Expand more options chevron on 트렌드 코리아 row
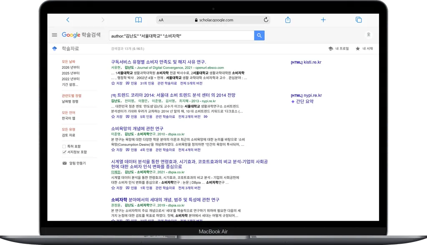 206,117
